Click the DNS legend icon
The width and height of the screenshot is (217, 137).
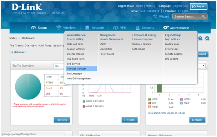(x=150, y=103)
